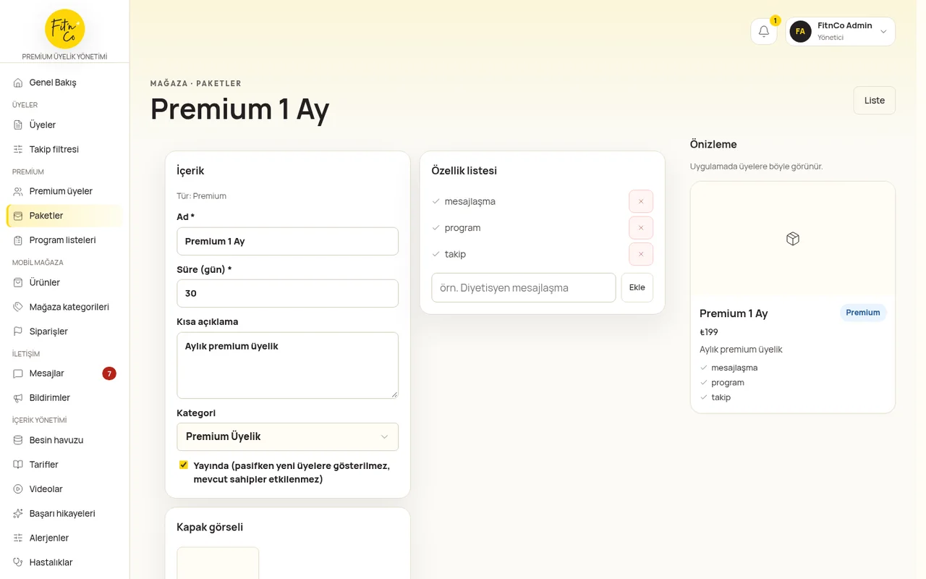Click the Premium badge in the preview
This screenshot has height=579, width=926.
coord(863,313)
